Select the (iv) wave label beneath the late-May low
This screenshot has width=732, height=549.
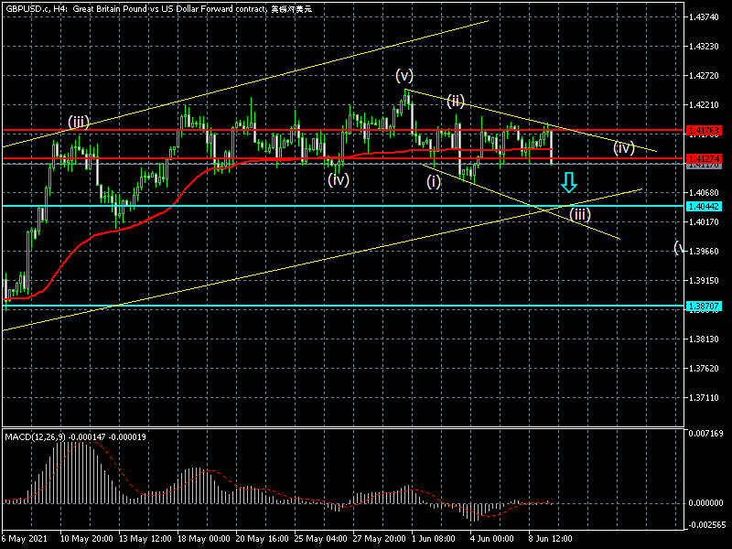[339, 179]
